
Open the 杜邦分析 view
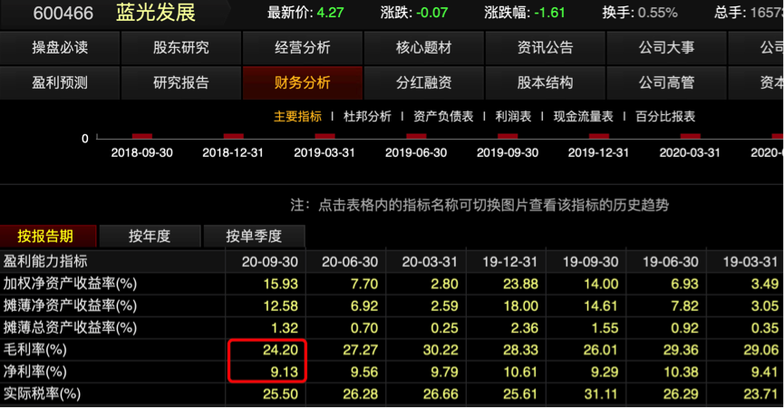point(367,116)
